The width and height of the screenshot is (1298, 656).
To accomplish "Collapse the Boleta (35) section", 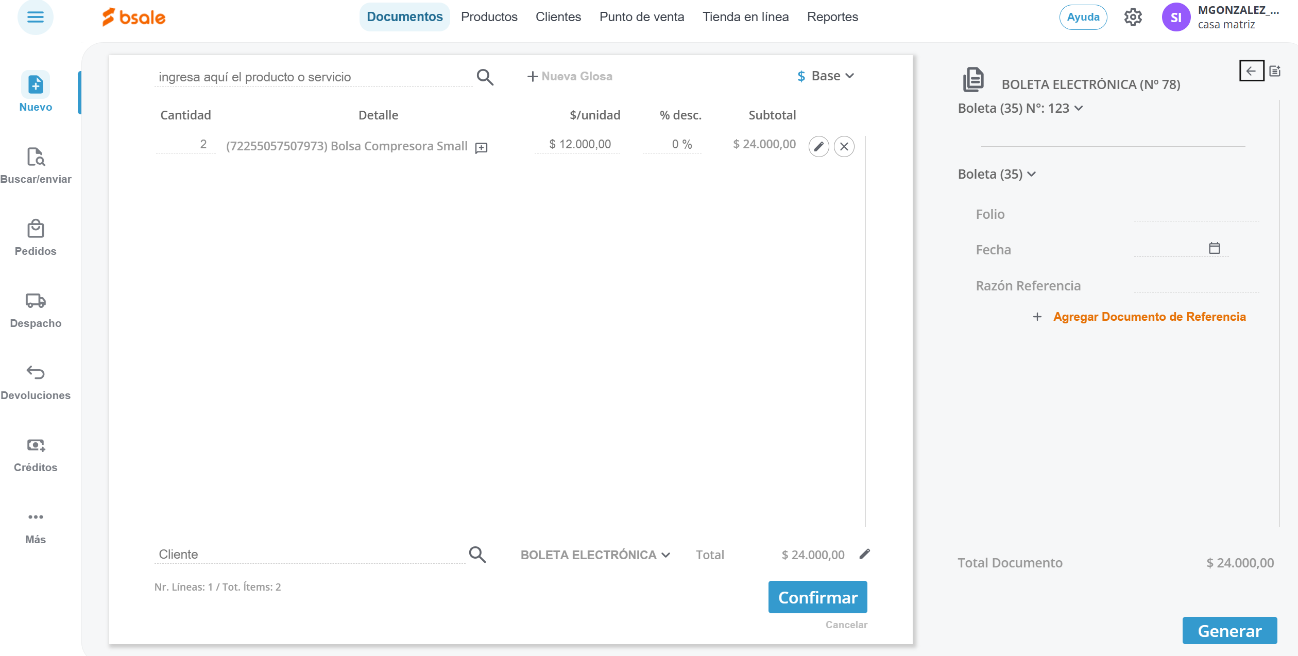I will pos(996,175).
